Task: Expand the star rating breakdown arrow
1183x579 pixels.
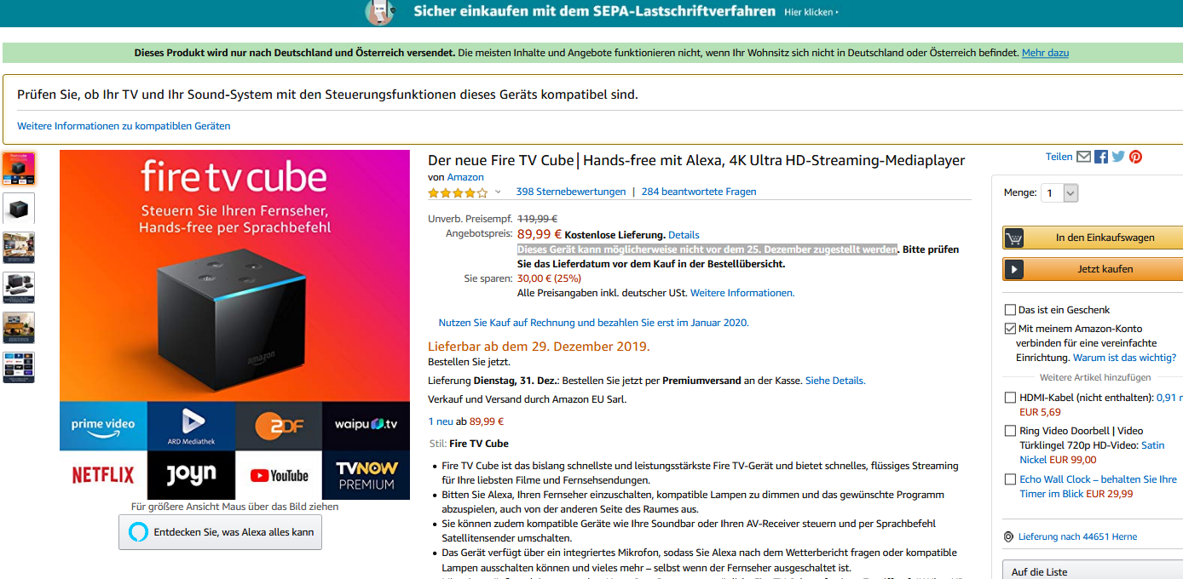Action: (x=498, y=192)
